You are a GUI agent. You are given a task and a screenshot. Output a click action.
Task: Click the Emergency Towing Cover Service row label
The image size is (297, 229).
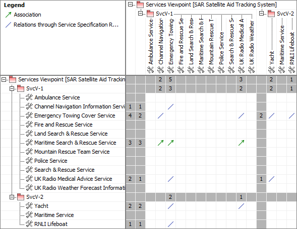75,116
